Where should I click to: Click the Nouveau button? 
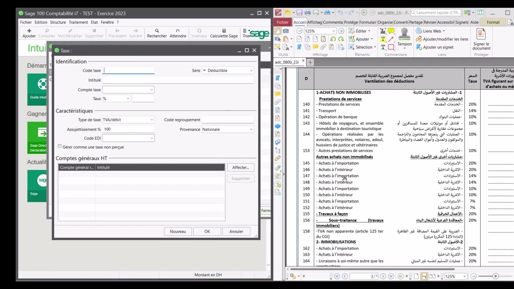[178, 231]
